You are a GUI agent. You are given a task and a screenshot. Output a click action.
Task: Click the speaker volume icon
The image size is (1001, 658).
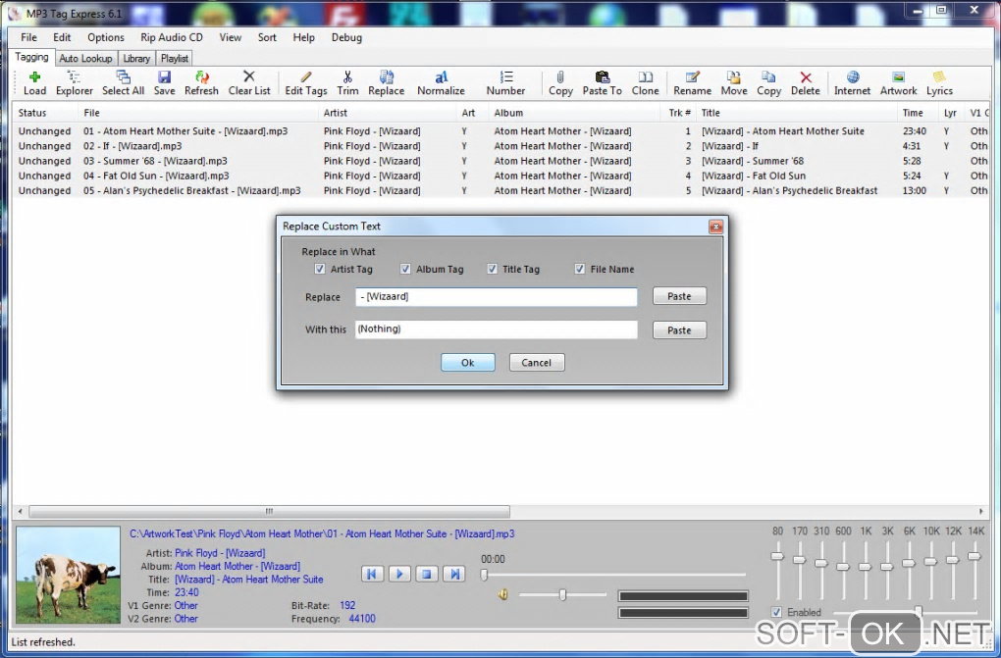tap(503, 595)
